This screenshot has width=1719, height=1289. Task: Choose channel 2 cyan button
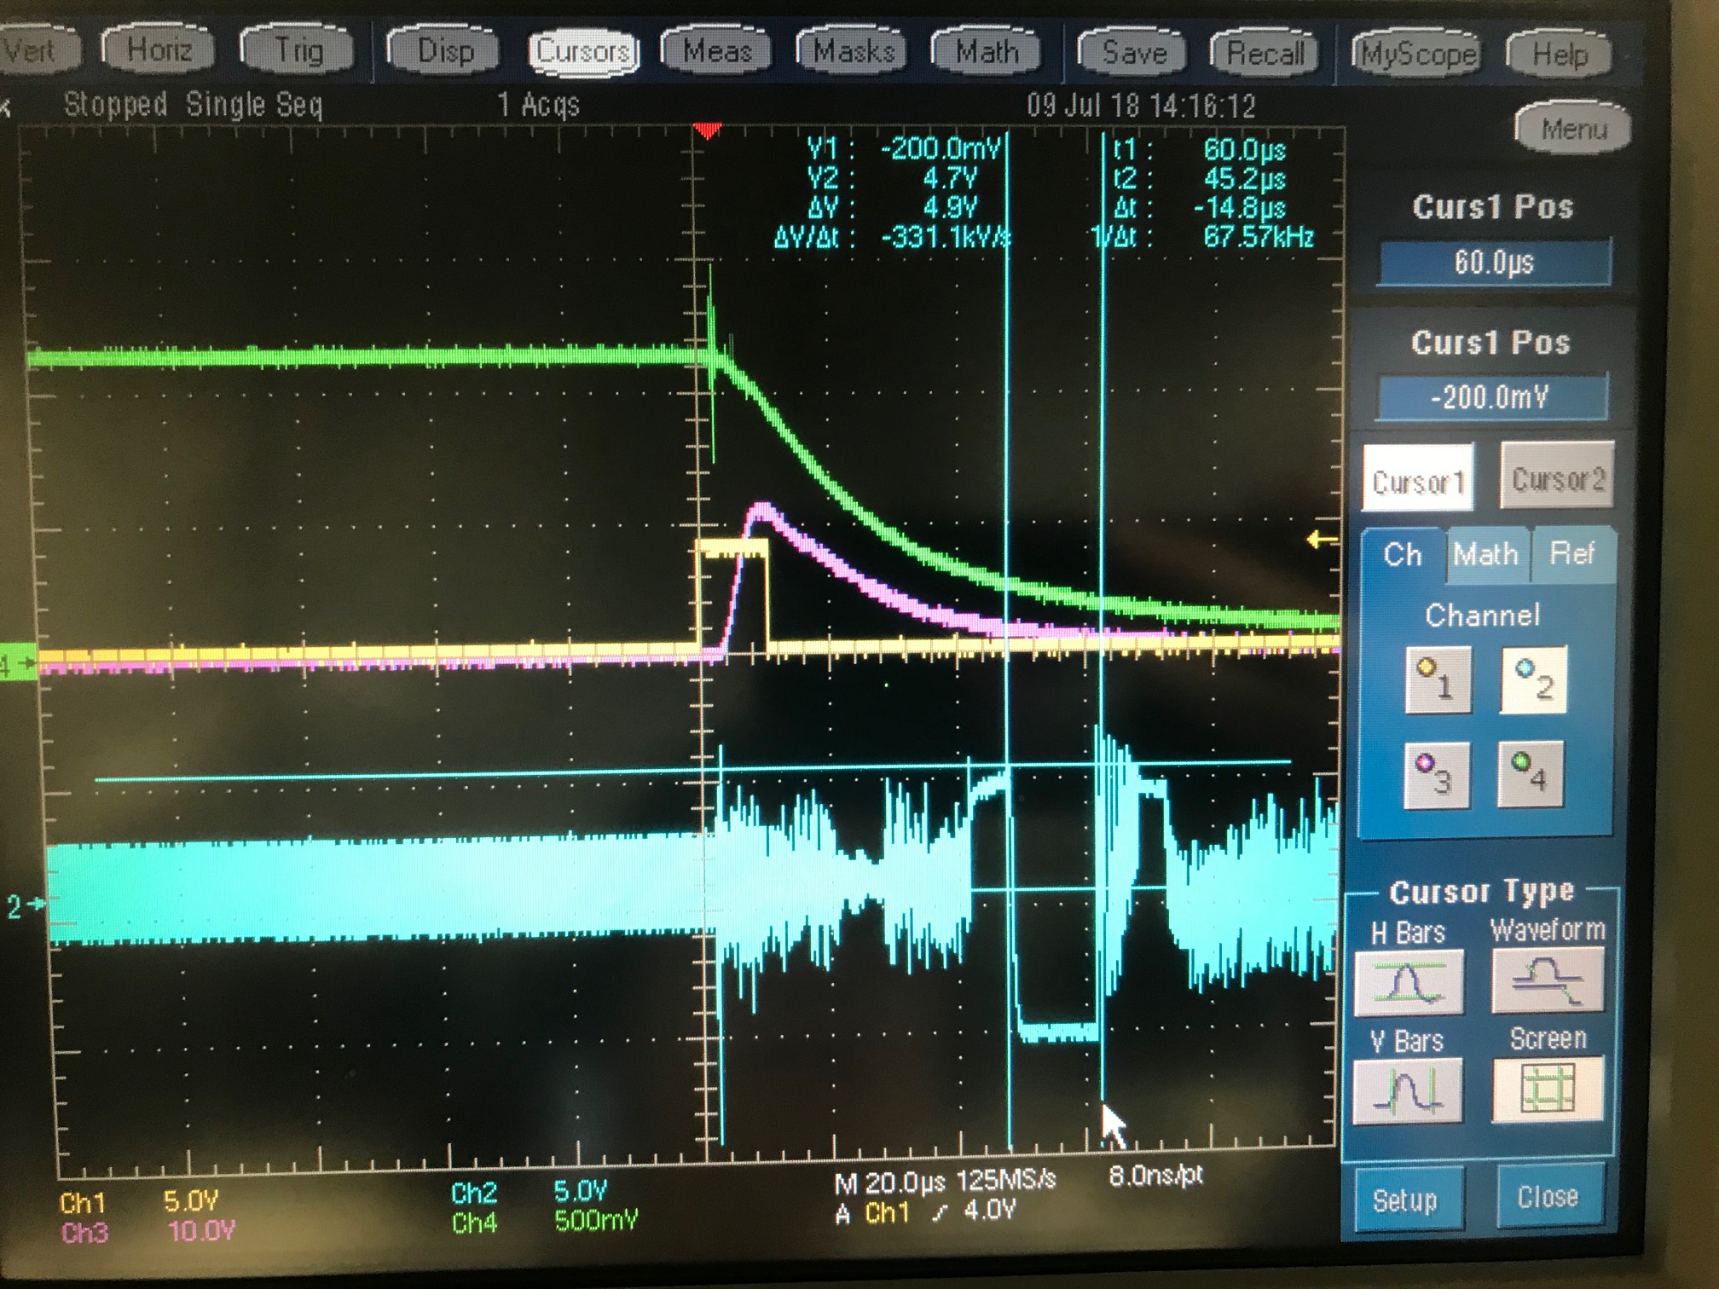pos(1534,680)
